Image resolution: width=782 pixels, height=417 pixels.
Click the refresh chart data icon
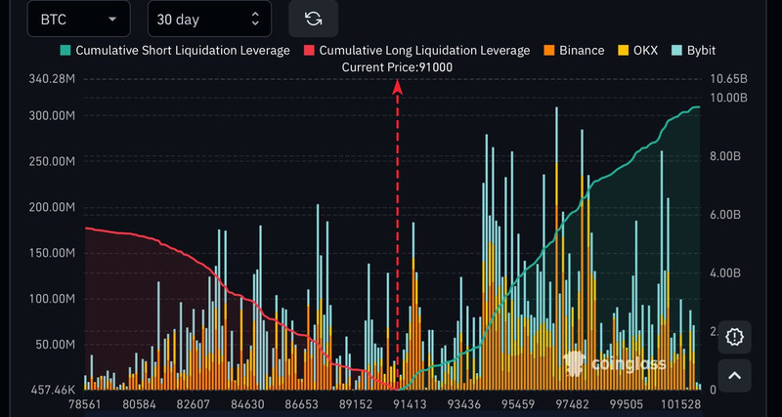pos(314,19)
